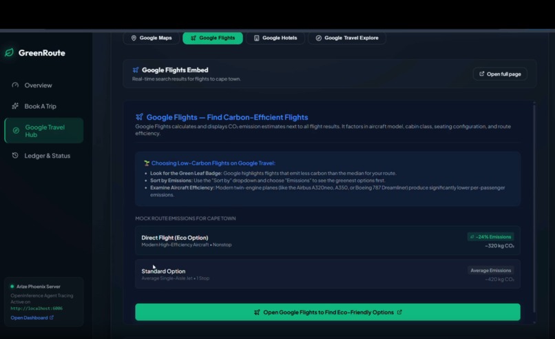The image size is (555, 339).
Task: Click the plane icon in green Open Google Flights button
Action: click(257, 312)
